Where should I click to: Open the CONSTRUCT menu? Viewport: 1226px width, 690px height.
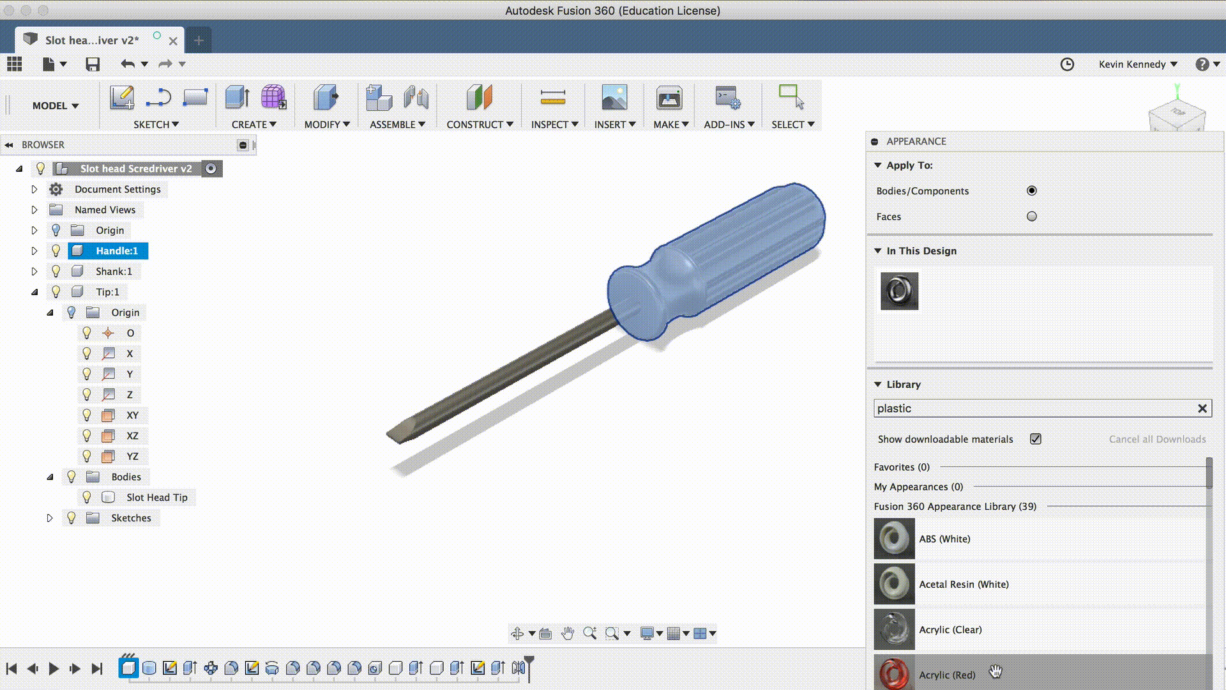480,125
